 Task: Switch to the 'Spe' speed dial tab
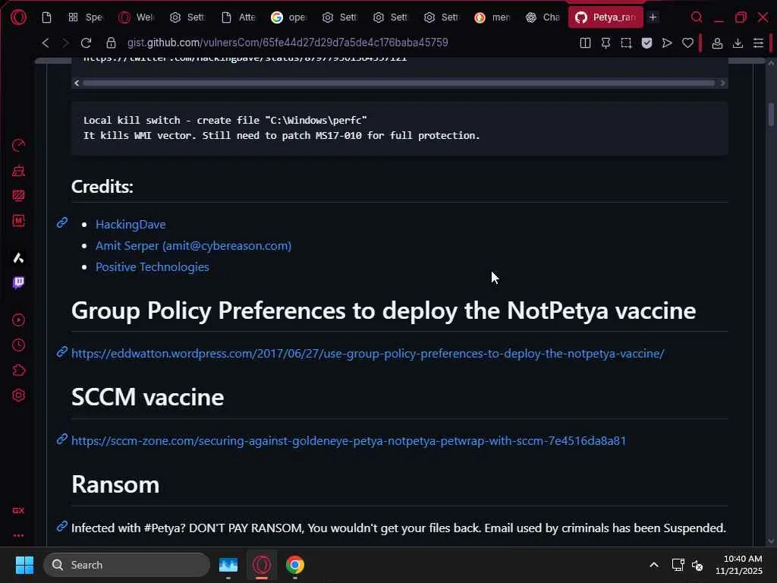coord(87,17)
